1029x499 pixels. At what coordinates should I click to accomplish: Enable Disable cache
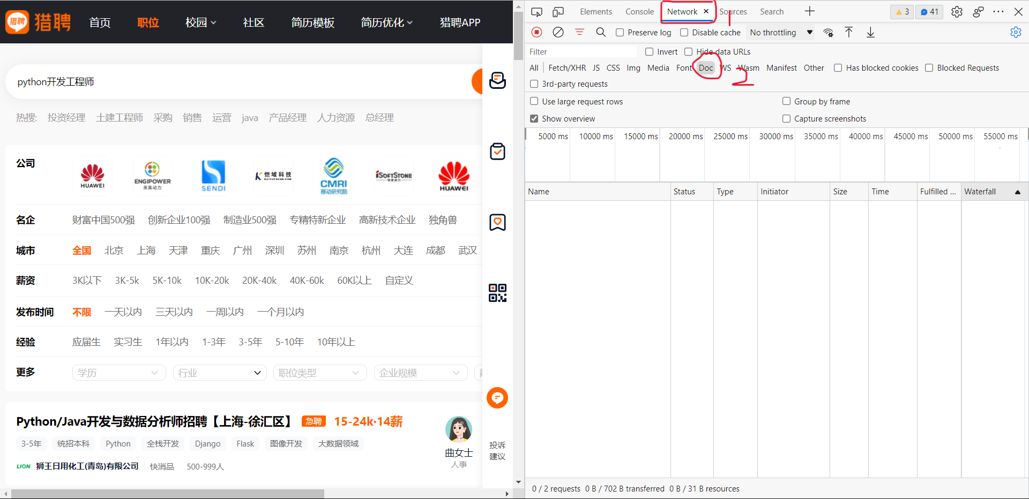[684, 32]
